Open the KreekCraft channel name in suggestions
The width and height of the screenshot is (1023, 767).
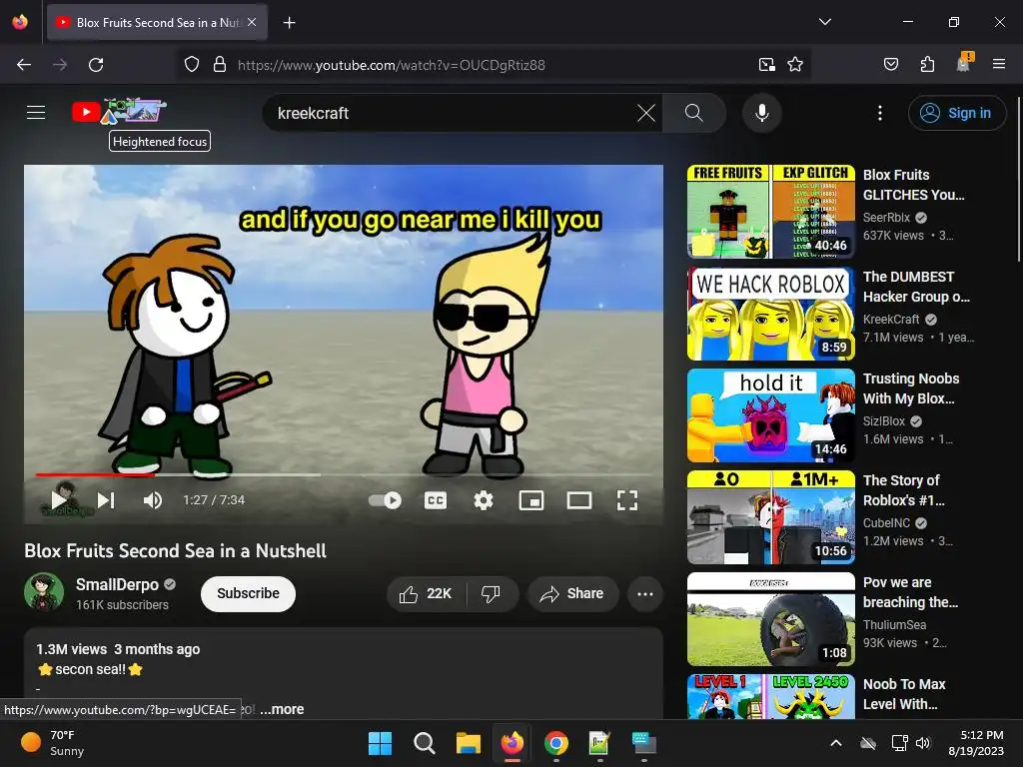[890, 319]
